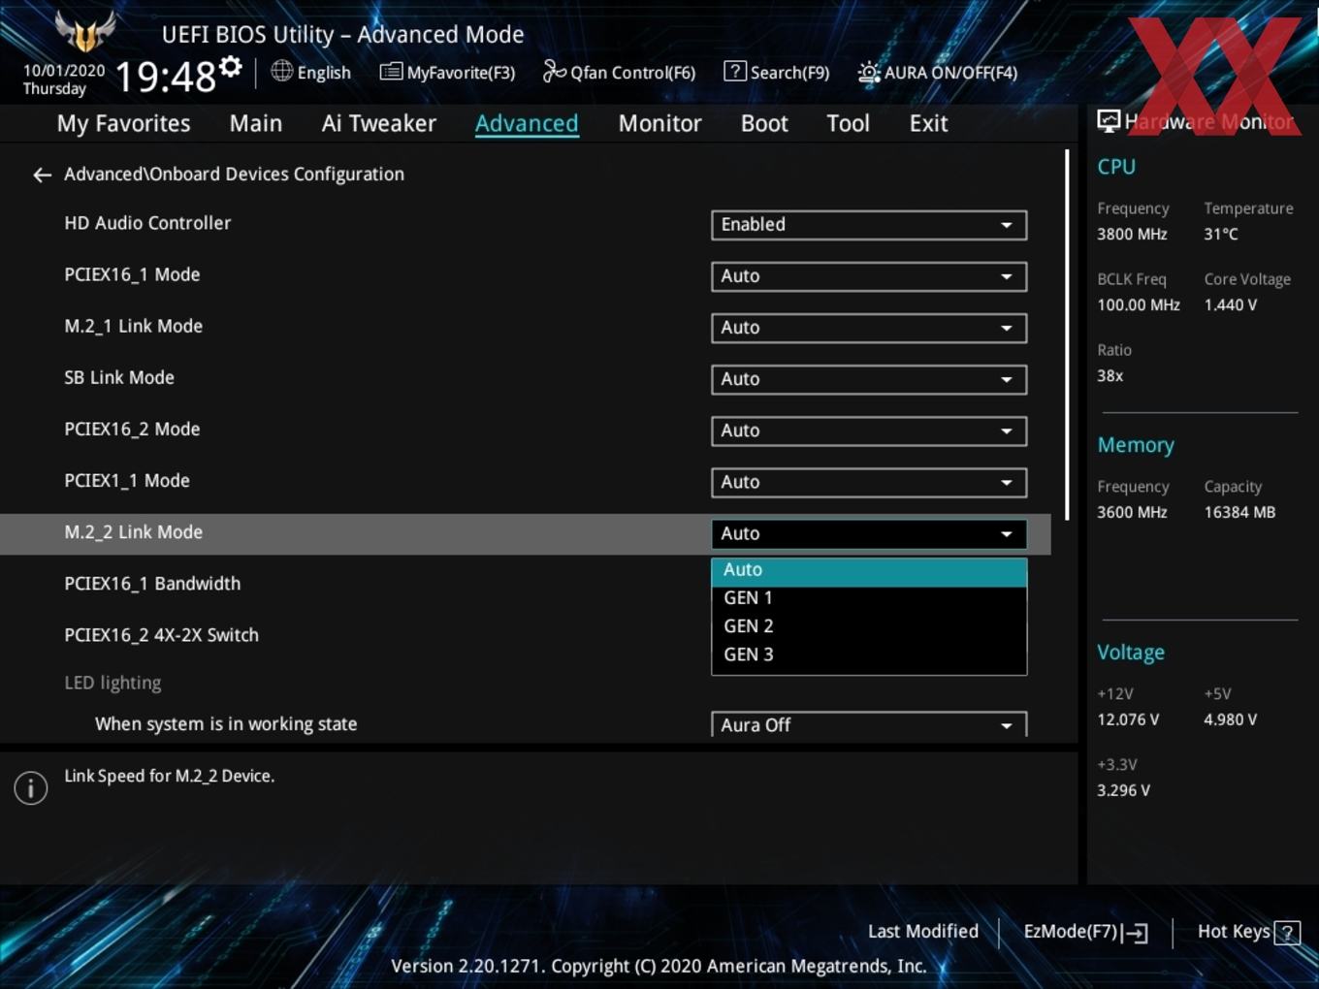Open the M.2_1 Link Mode dropdown

(x=869, y=328)
